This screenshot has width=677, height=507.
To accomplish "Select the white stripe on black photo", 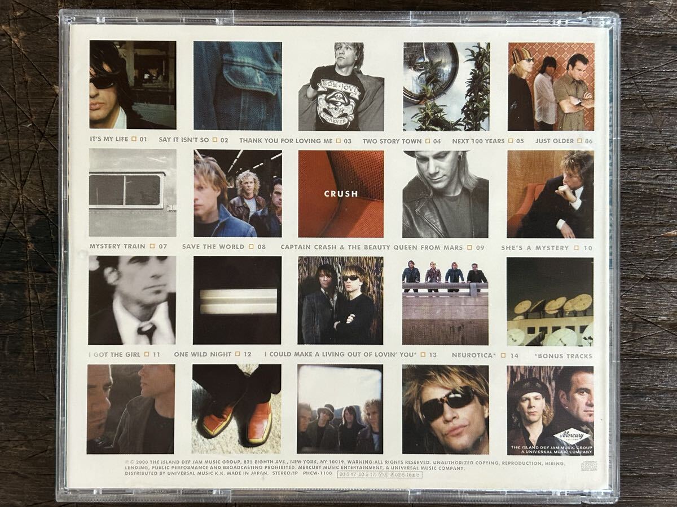I will tap(237, 300).
